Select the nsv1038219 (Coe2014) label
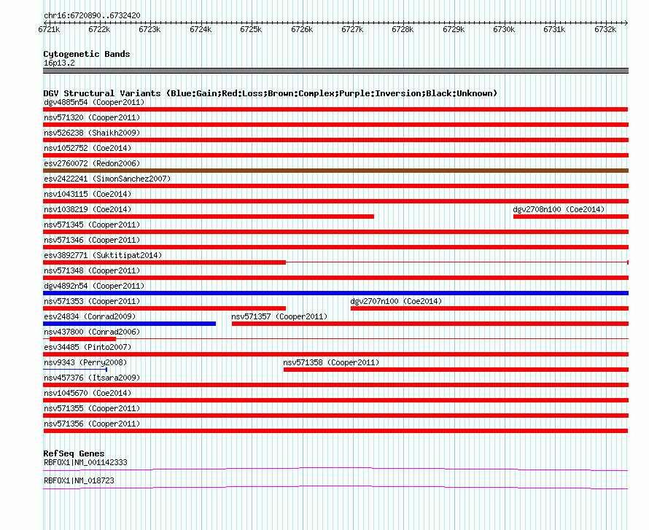 [88, 209]
